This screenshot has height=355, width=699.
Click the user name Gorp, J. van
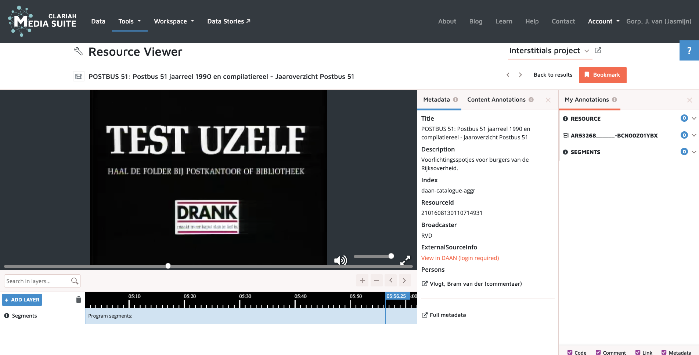[659, 21]
